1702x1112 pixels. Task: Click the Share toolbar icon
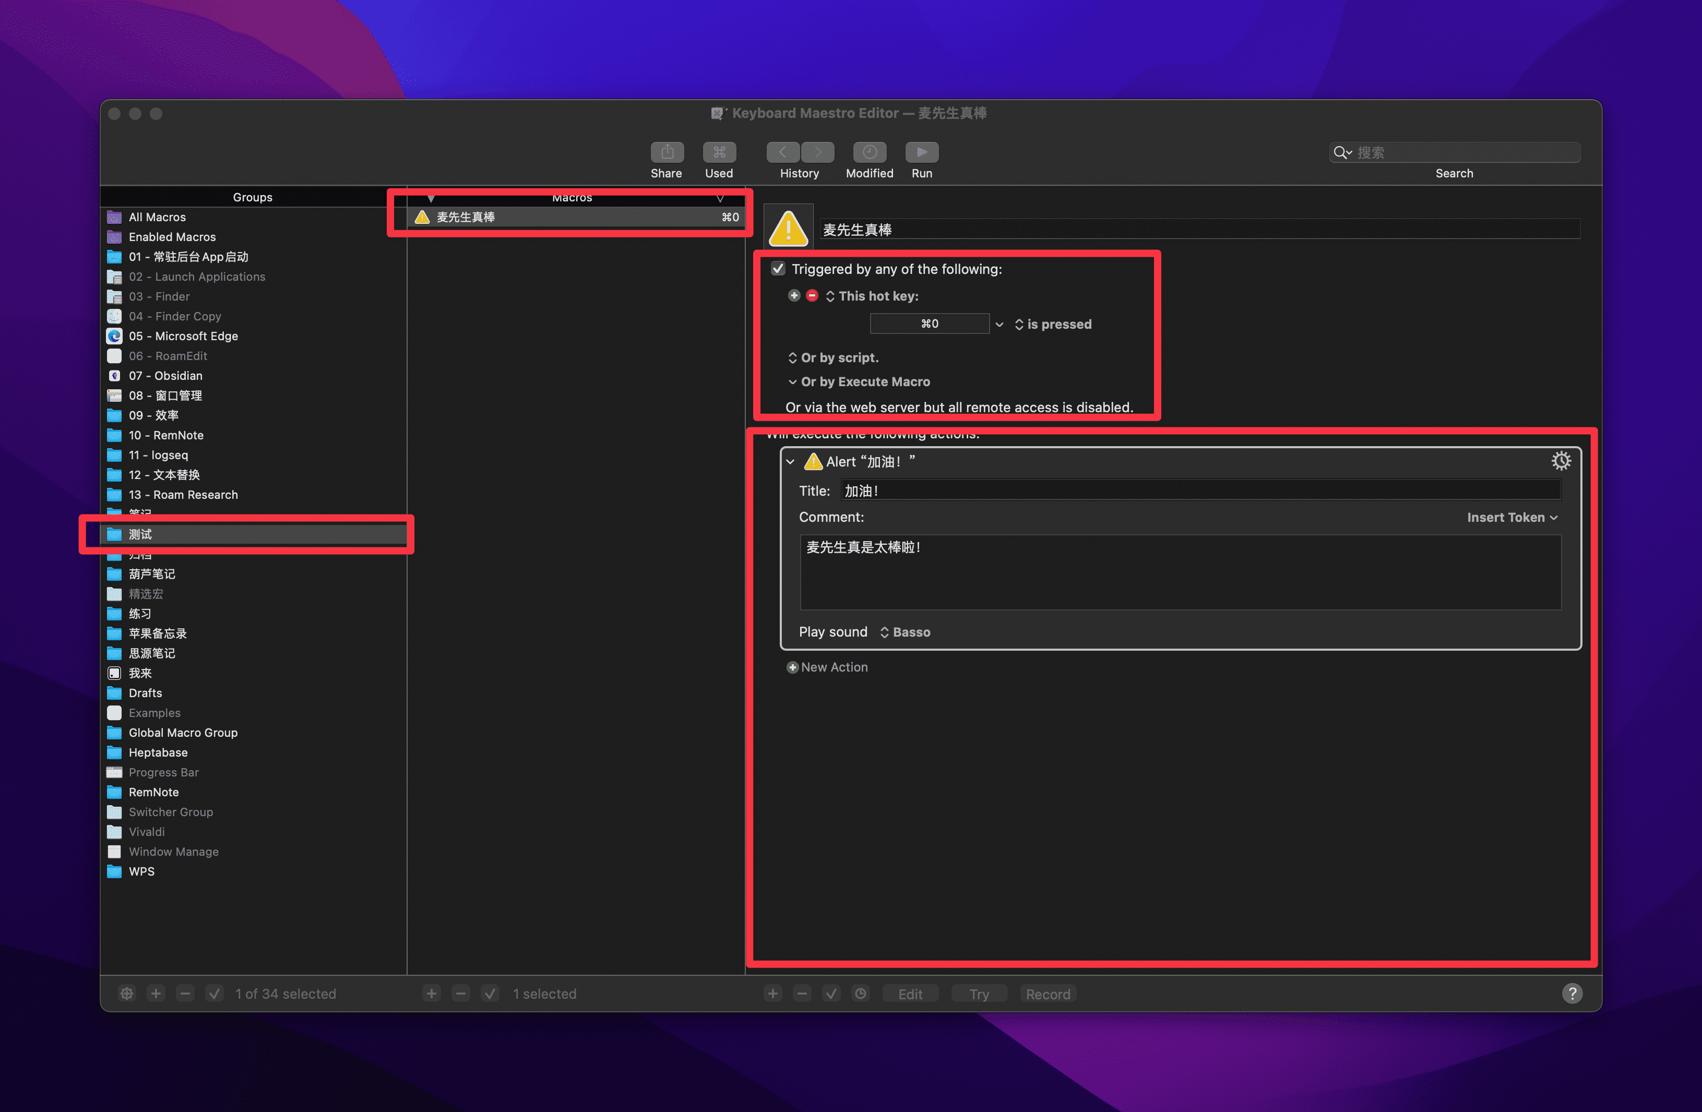pyautogui.click(x=666, y=152)
